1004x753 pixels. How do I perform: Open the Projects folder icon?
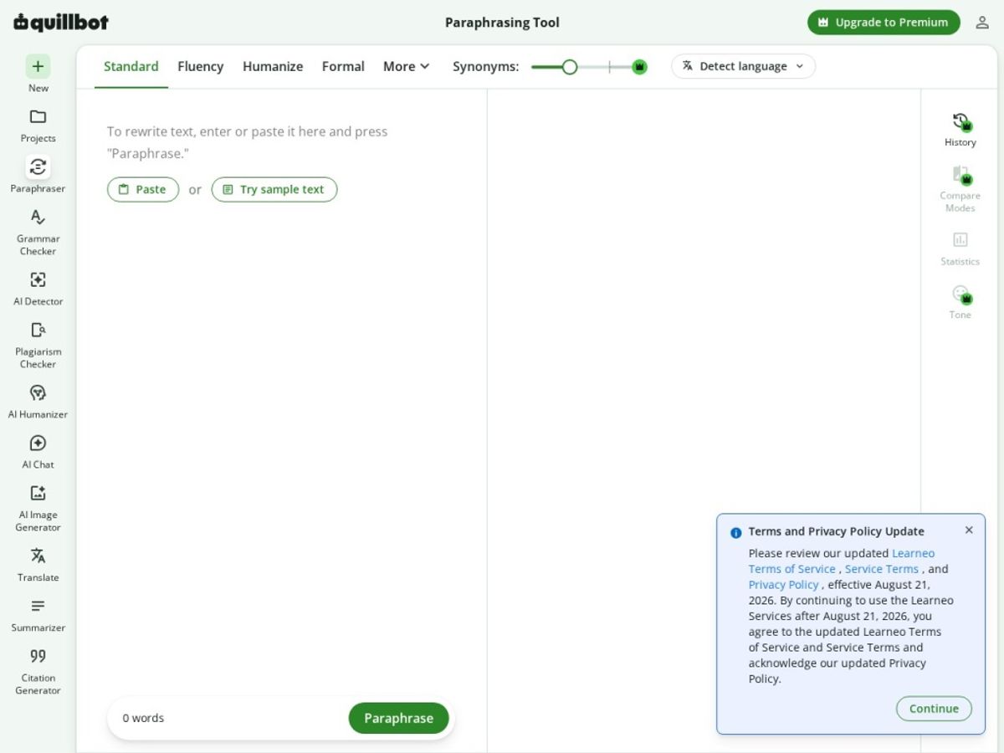pos(38,116)
